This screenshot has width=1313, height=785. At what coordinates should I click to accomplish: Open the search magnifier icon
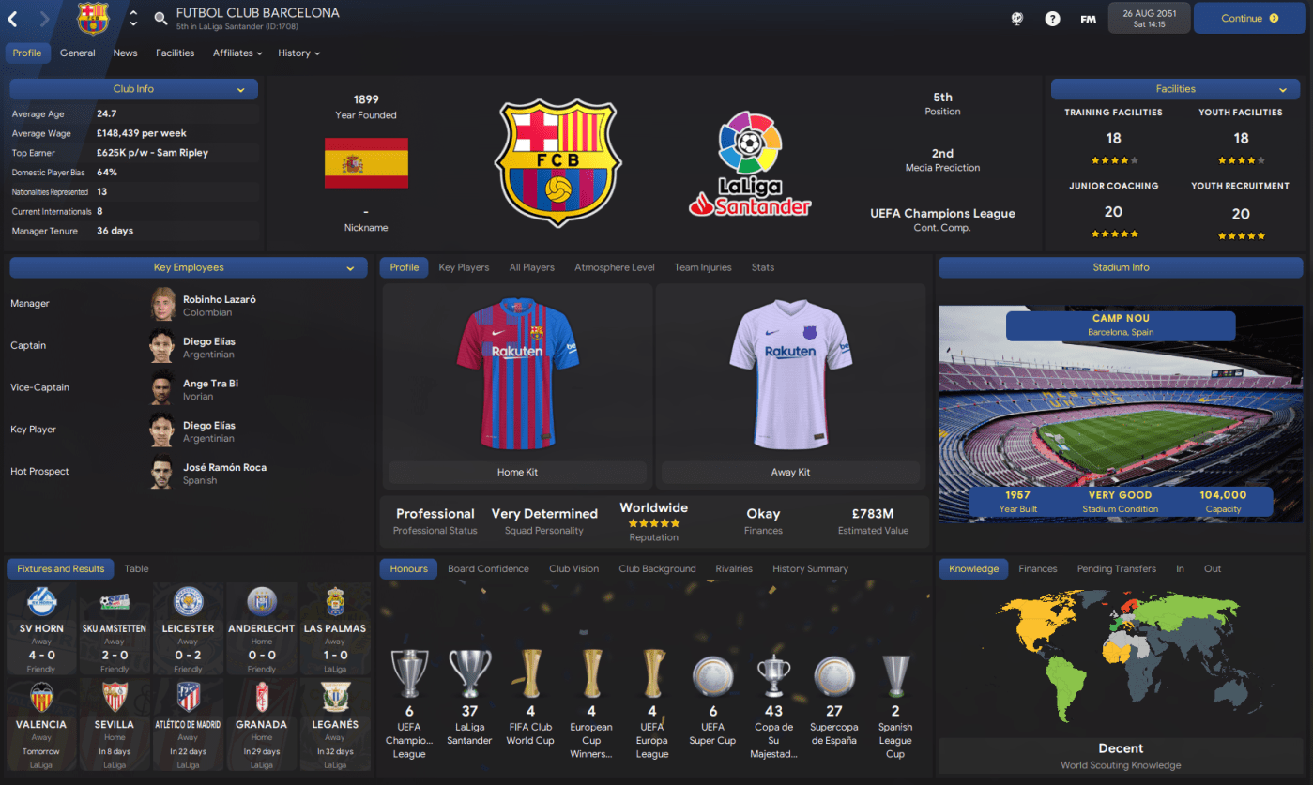160,19
